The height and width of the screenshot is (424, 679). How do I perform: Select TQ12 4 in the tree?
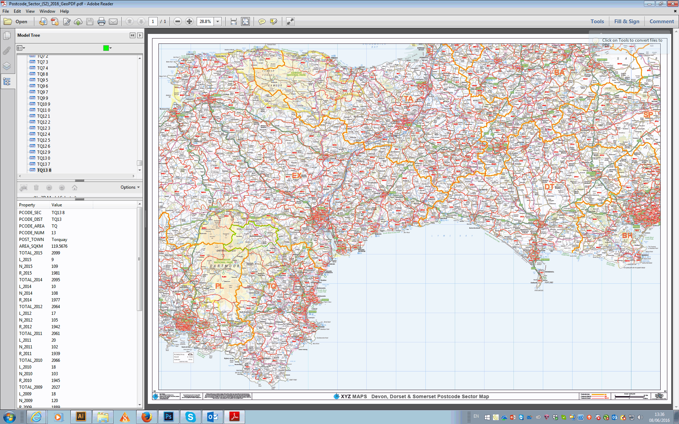tap(43, 134)
